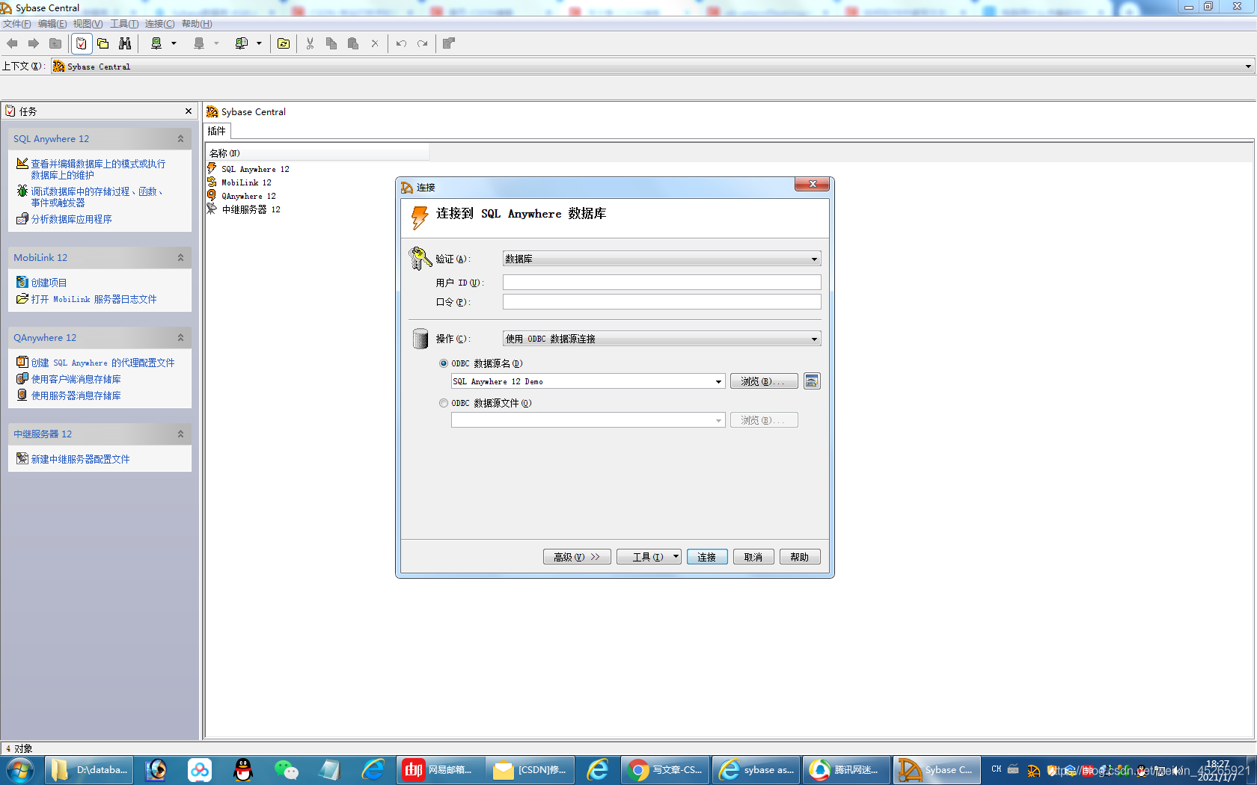Open 创建项目 link under MobiLink
Screen dimensions: 1257x785
[49, 283]
